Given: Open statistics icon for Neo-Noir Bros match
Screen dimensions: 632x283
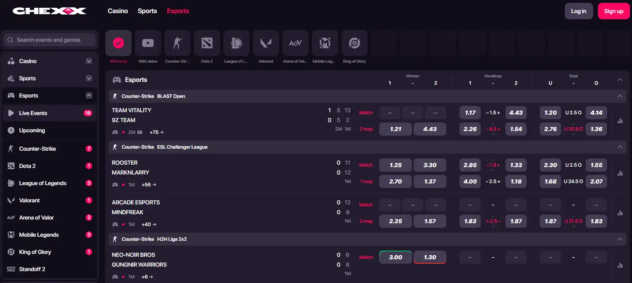Looking at the screenshot, I should coord(620,265).
